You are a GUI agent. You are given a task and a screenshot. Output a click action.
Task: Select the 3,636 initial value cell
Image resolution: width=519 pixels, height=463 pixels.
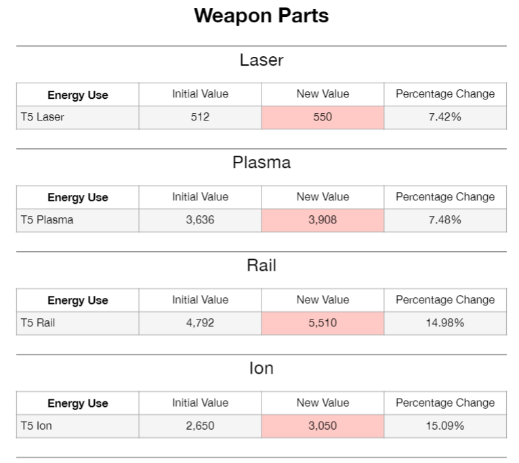click(200, 220)
